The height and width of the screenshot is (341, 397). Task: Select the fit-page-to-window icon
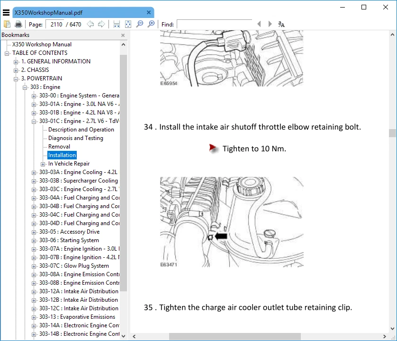coord(127,24)
